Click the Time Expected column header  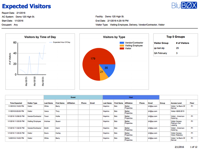click(16, 103)
